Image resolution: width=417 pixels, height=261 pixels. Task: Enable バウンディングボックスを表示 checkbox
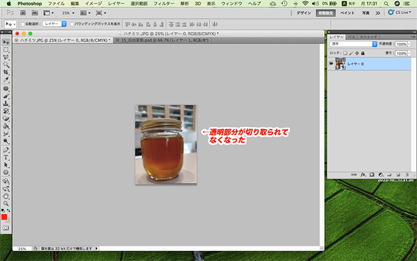[72, 24]
